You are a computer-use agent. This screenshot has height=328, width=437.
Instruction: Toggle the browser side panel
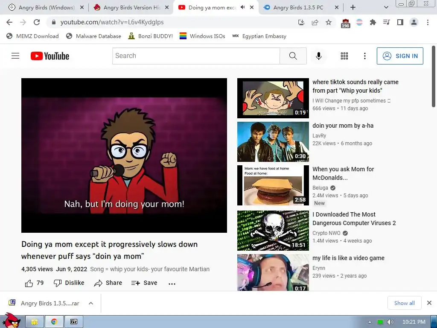tap(400, 22)
